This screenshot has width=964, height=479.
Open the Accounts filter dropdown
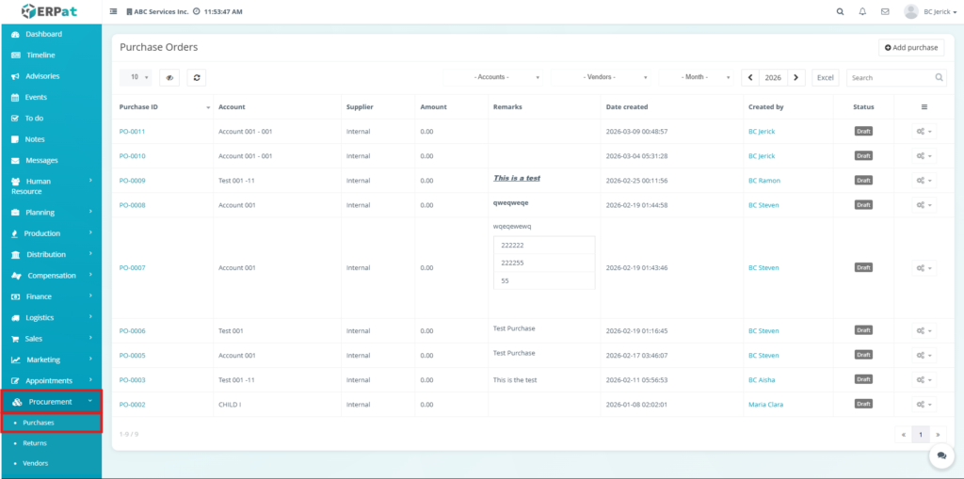coord(495,77)
